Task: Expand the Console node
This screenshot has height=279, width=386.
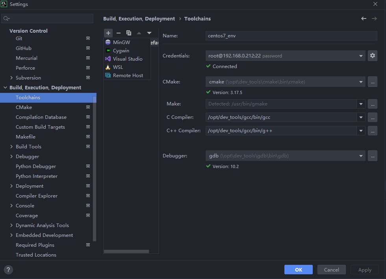Action: point(11,206)
